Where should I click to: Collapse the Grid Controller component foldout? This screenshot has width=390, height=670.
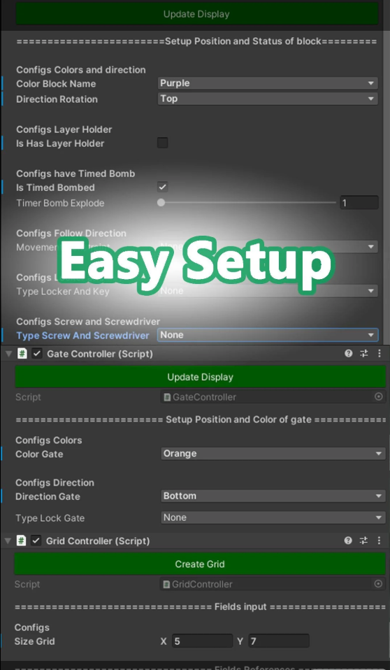coord(8,541)
